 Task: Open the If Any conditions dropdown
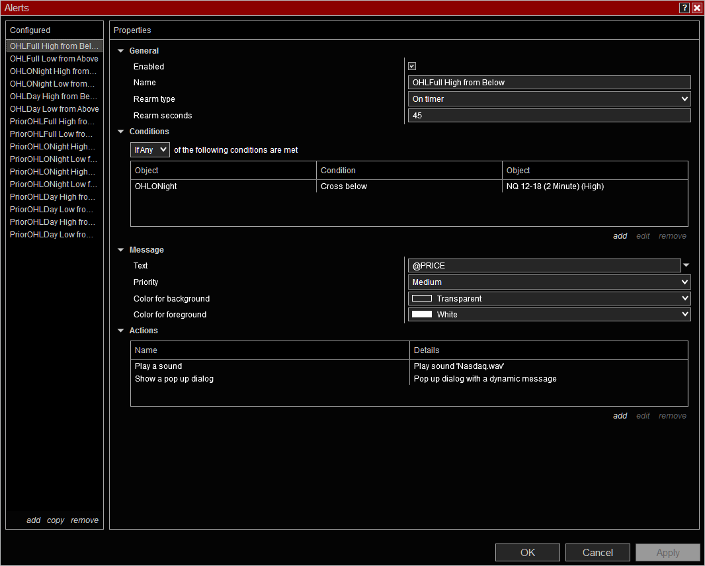[x=150, y=150]
